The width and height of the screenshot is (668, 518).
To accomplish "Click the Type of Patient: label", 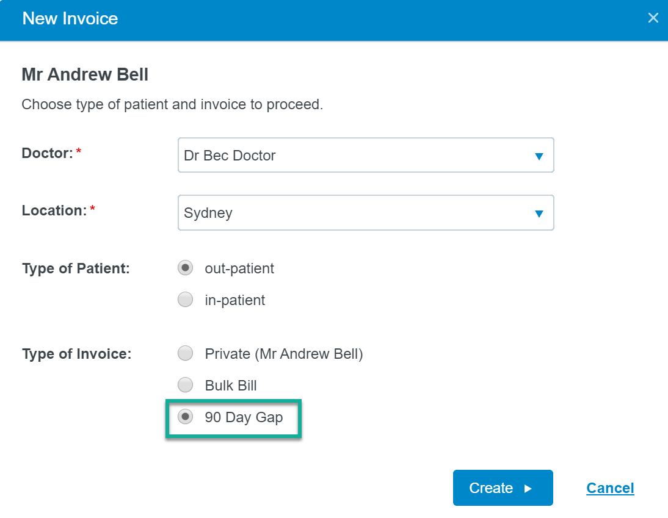I will 76,268.
